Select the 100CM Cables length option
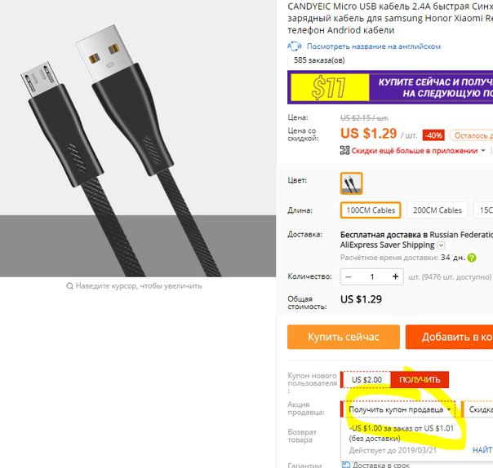493x468 pixels. point(371,210)
